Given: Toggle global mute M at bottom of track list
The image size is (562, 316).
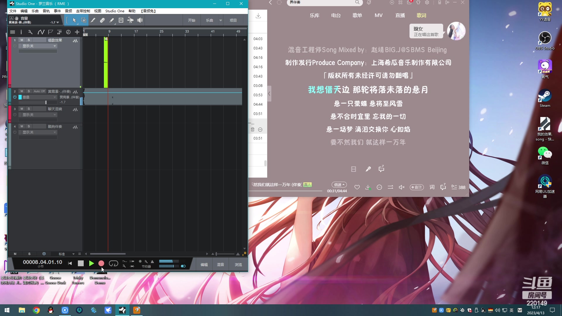Looking at the screenshot, I should pos(15,254).
